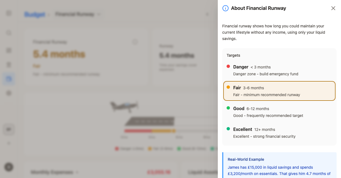Click the info icon beside About Financial Runway heading
This screenshot has height=178, width=341.
point(225,8)
